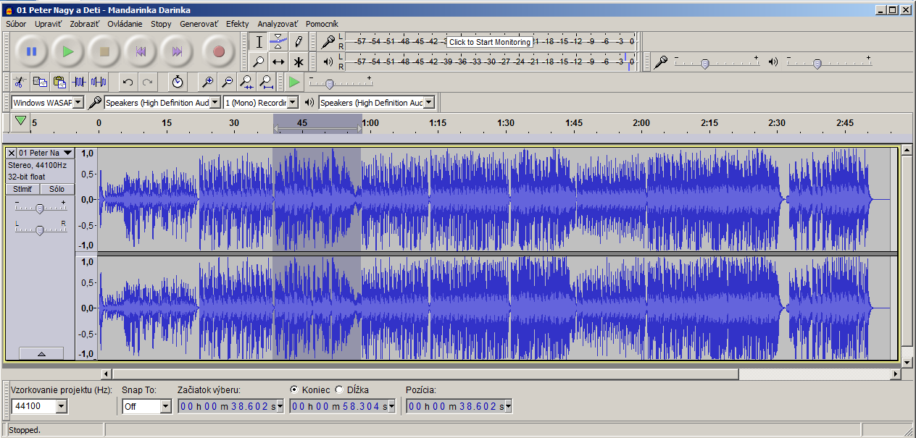Zoom in on the waveform
The height and width of the screenshot is (438, 916).
(208, 82)
